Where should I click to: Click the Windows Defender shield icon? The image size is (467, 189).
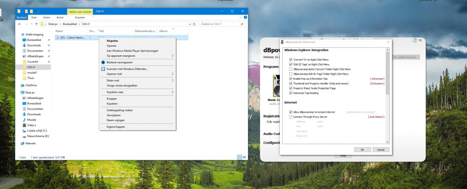103,69
